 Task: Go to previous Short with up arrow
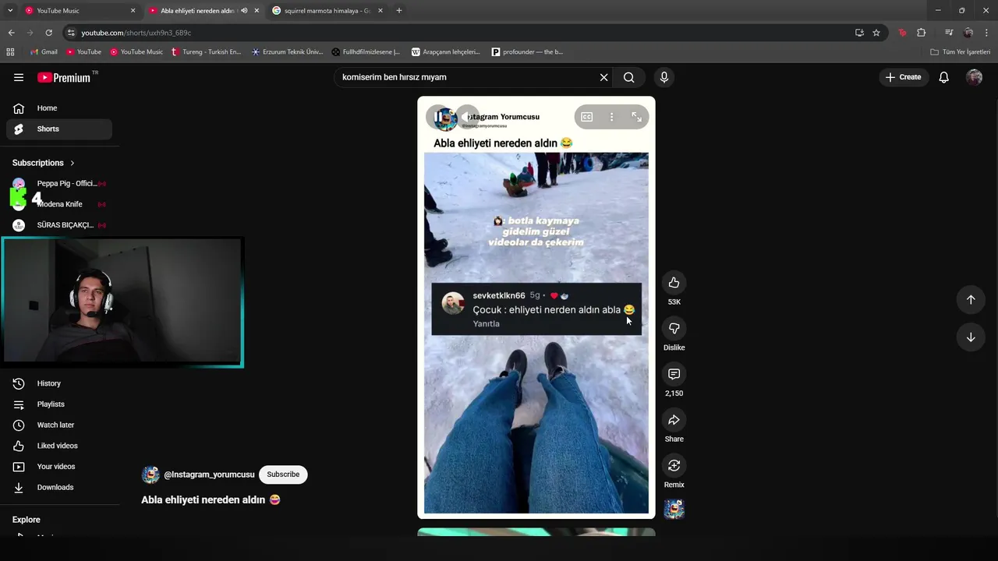click(971, 300)
